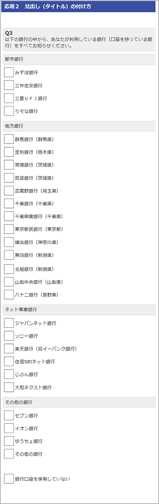Check りそな銀行 checkbox
This screenshot has width=159, height=504.
(9, 111)
